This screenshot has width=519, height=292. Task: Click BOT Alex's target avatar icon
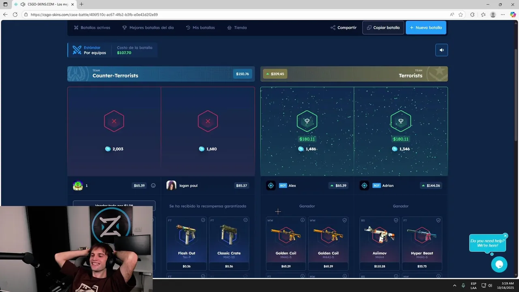[x=271, y=185]
